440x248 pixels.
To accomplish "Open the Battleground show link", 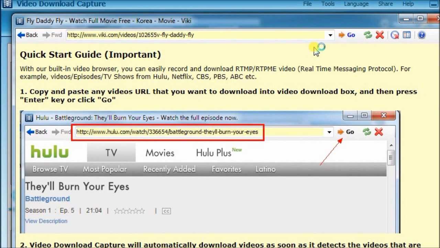I will click(47, 199).
